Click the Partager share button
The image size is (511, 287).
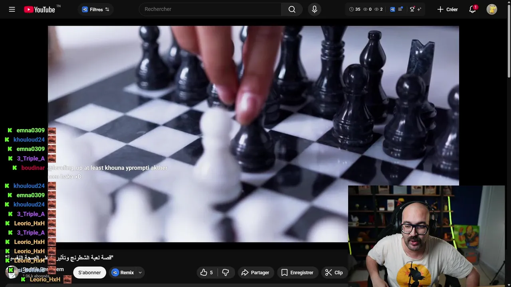255,273
